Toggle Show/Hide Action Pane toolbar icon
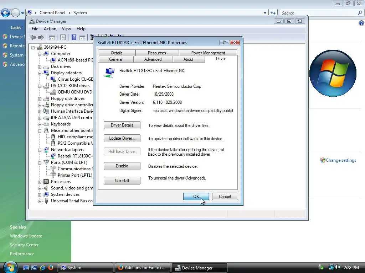The width and height of the screenshot is (365, 273). click(82, 37)
